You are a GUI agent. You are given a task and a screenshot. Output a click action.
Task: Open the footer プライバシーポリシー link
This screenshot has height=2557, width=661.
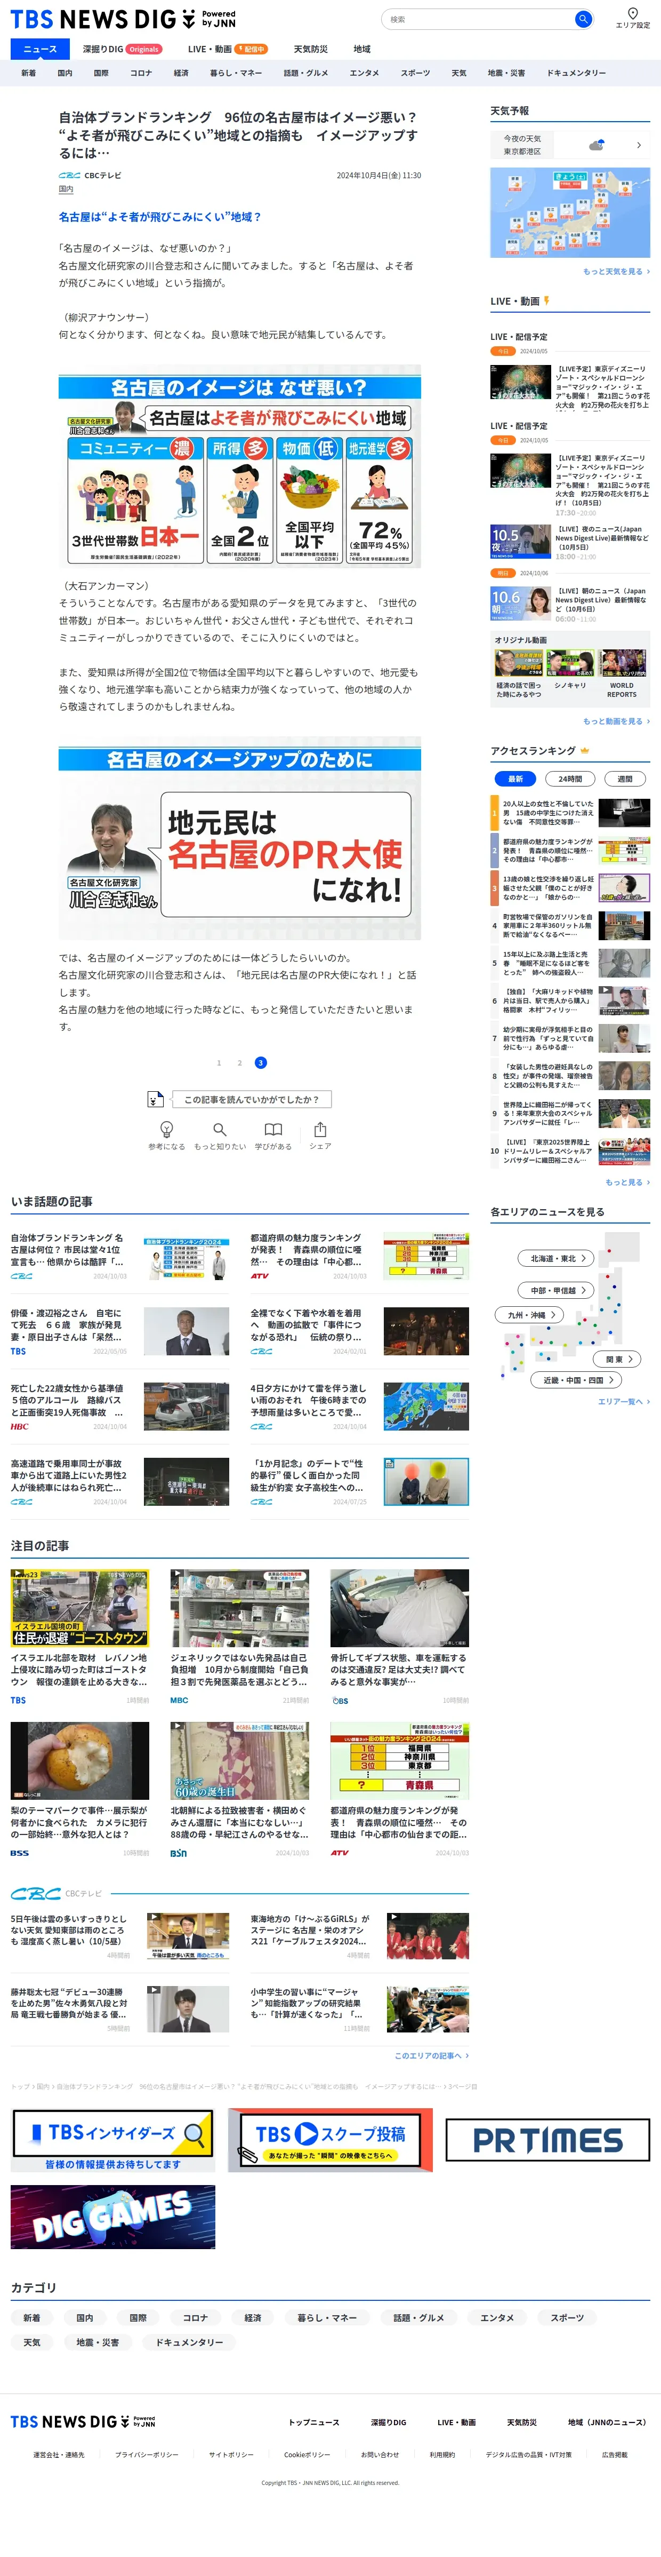147,2455
